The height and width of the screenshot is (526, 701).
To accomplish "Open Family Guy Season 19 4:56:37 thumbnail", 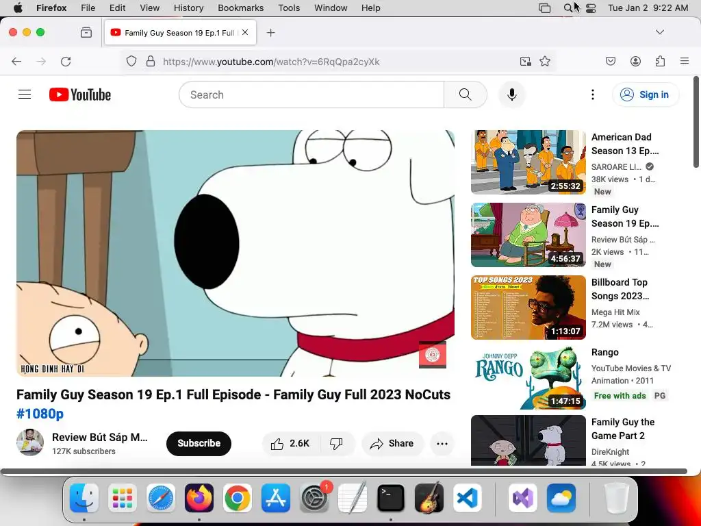I will [528, 235].
